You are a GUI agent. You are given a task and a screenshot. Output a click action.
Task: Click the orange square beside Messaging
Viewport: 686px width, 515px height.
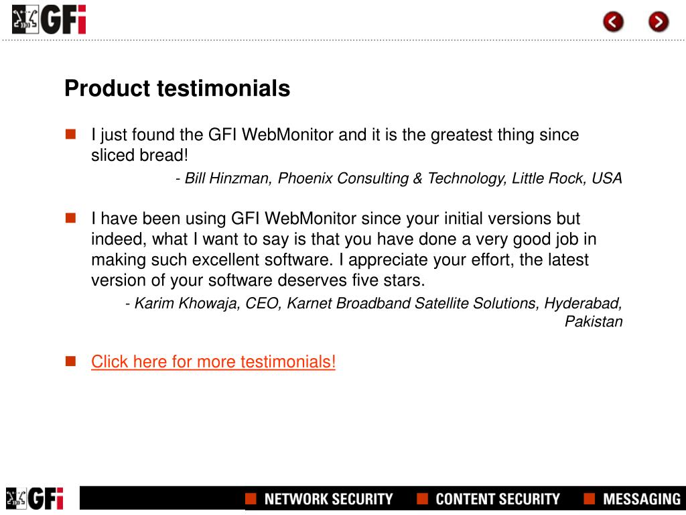point(590,498)
